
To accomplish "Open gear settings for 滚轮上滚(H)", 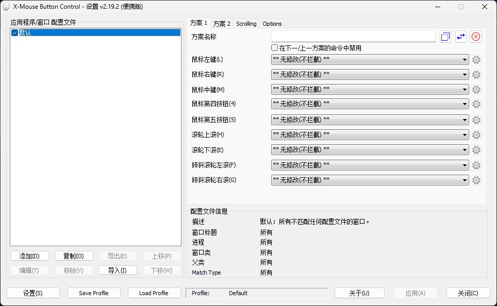I will tap(476, 134).
